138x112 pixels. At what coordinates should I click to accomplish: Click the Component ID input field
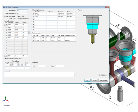coord(22,10)
